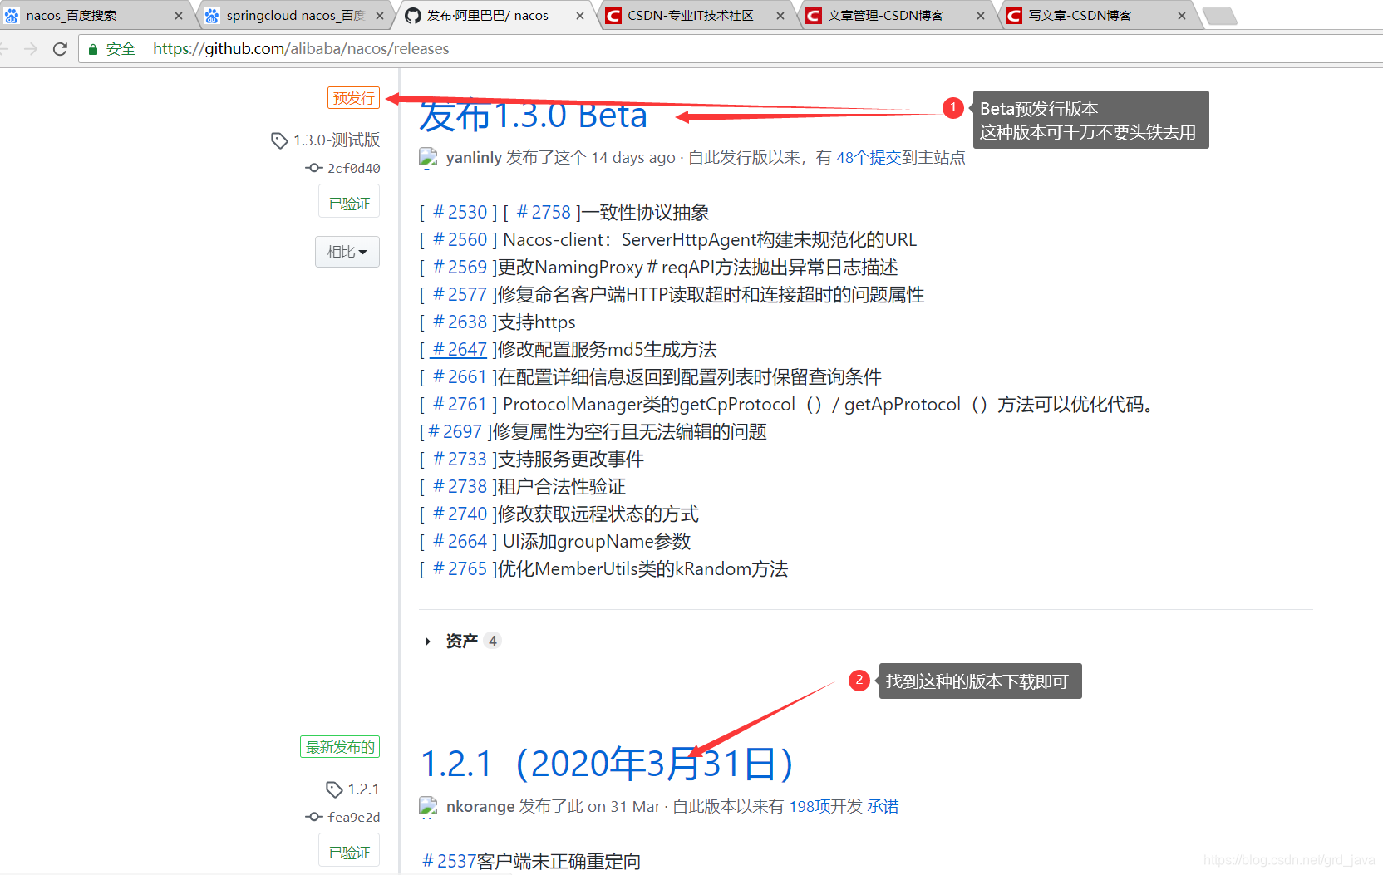Open issue #2738

coord(460,487)
